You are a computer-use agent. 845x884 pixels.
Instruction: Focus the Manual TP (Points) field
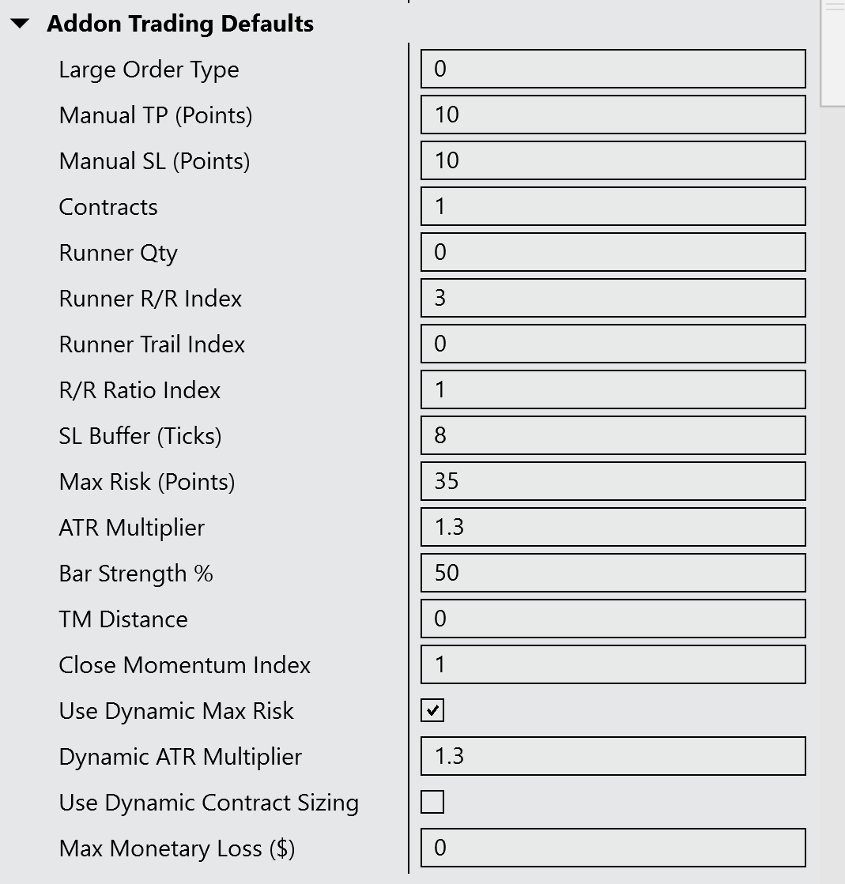click(613, 115)
